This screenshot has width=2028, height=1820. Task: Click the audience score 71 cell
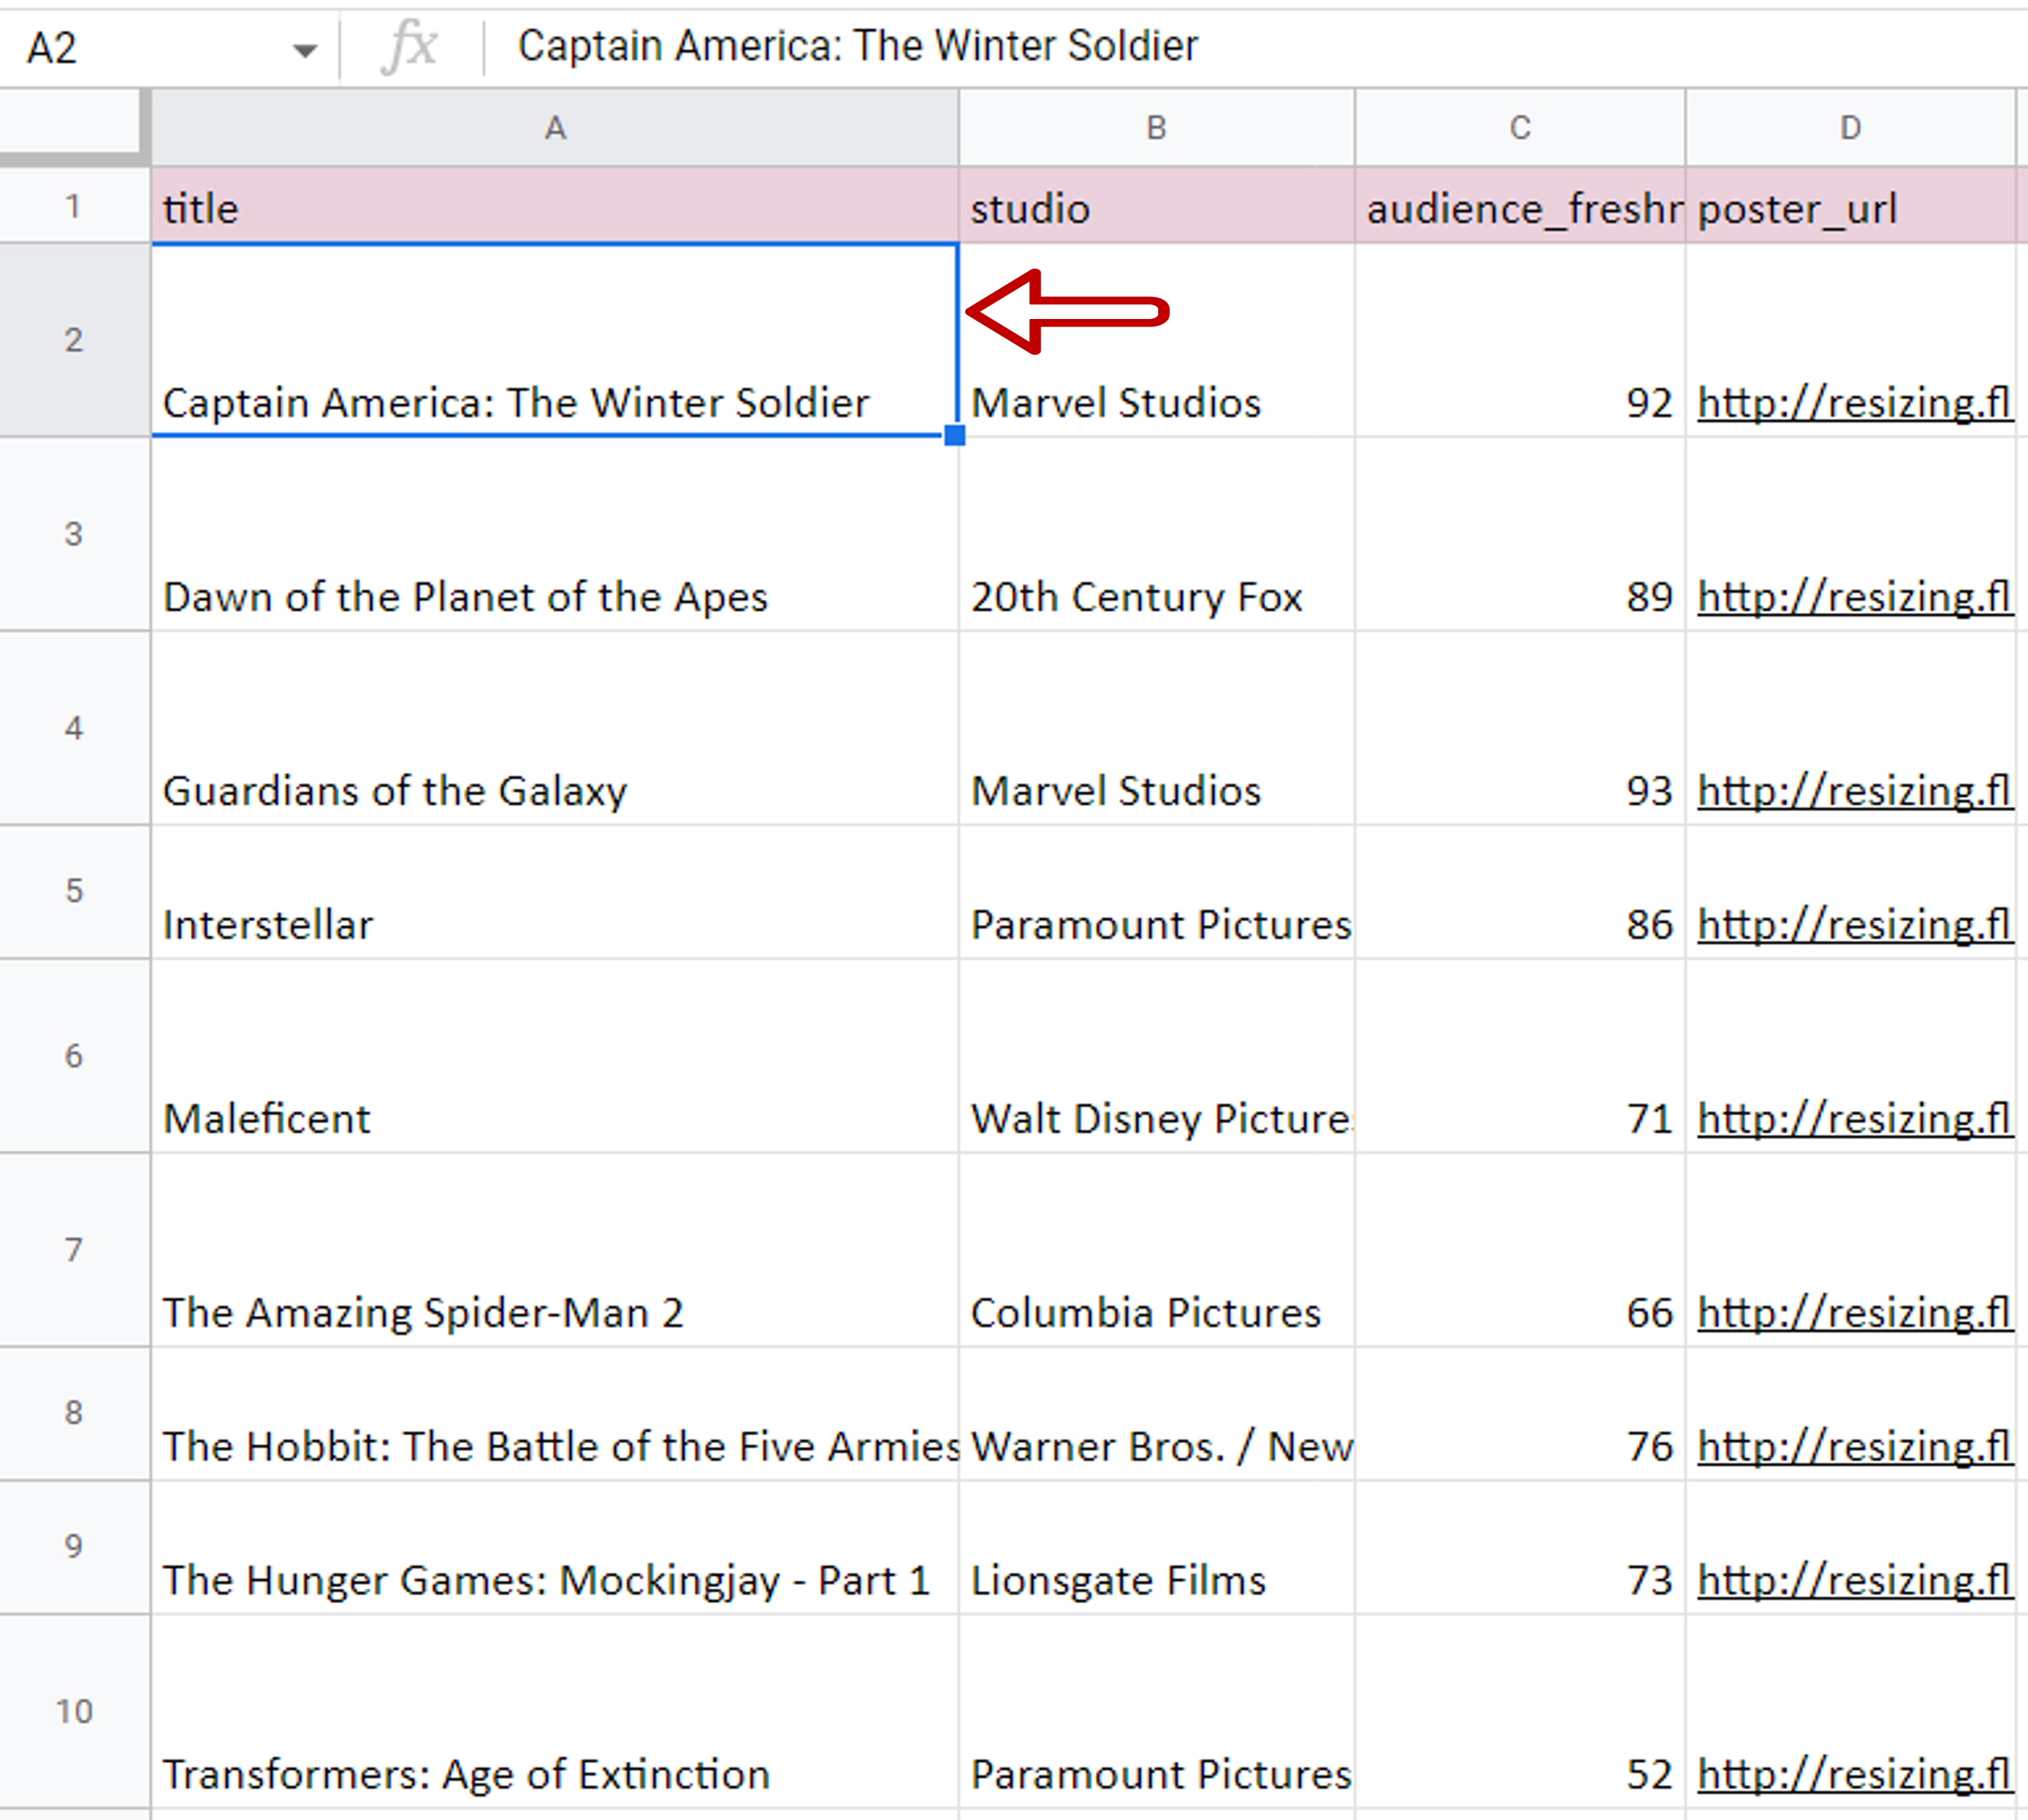(x=1520, y=1056)
